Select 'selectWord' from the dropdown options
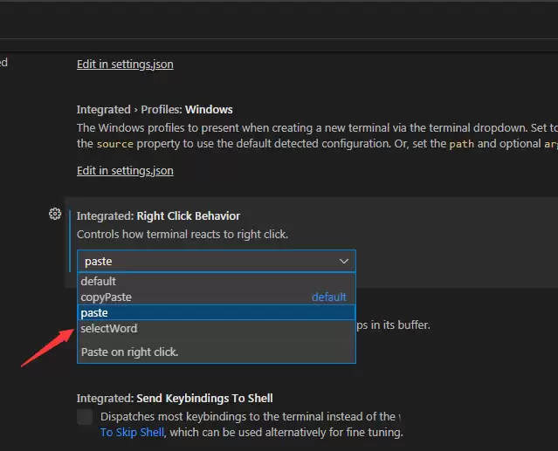Image resolution: width=558 pixels, height=451 pixels. click(109, 329)
